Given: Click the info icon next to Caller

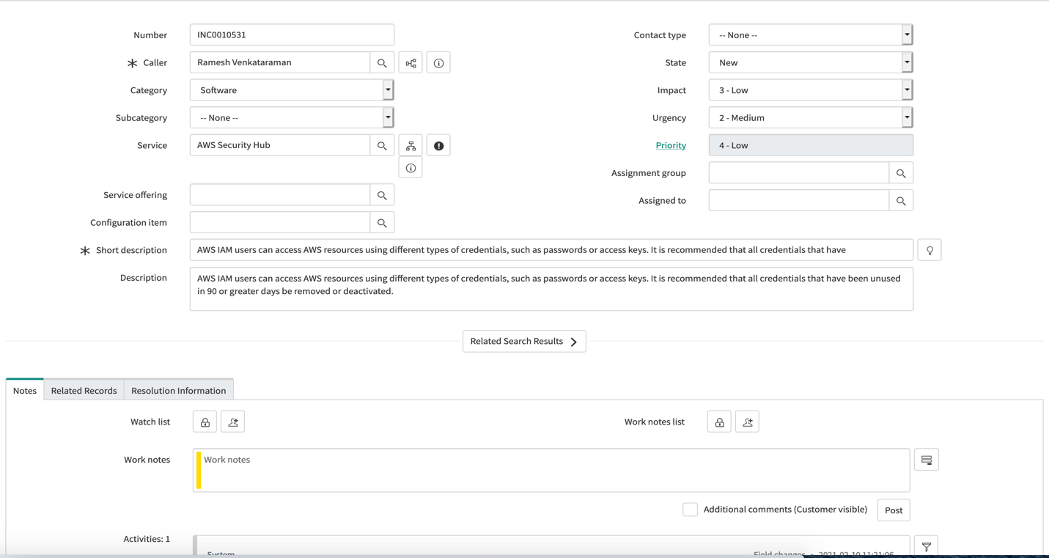Looking at the screenshot, I should click(x=438, y=62).
